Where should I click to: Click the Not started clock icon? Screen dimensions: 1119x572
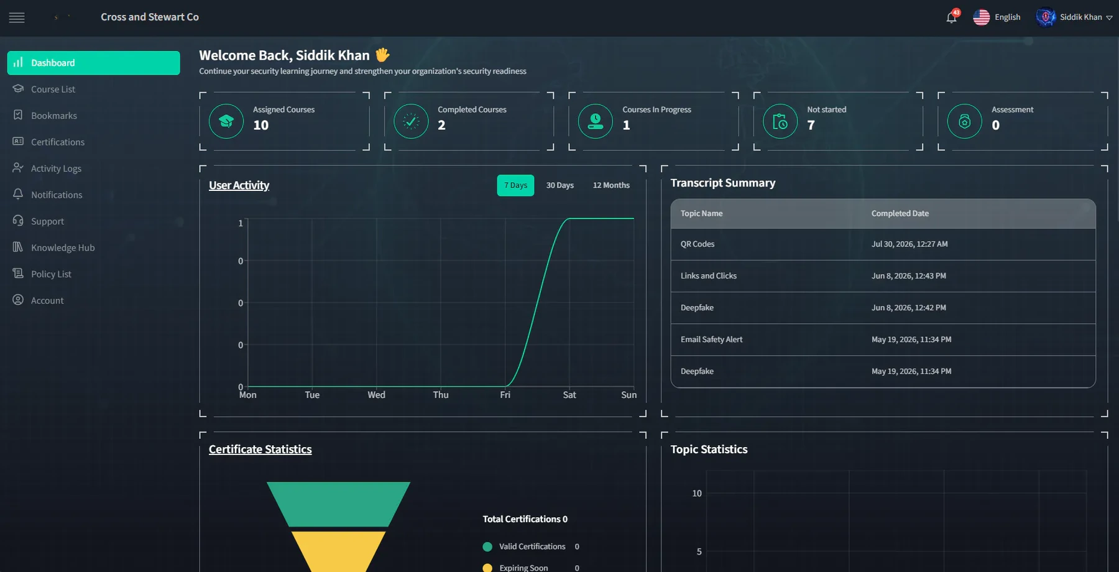point(780,121)
